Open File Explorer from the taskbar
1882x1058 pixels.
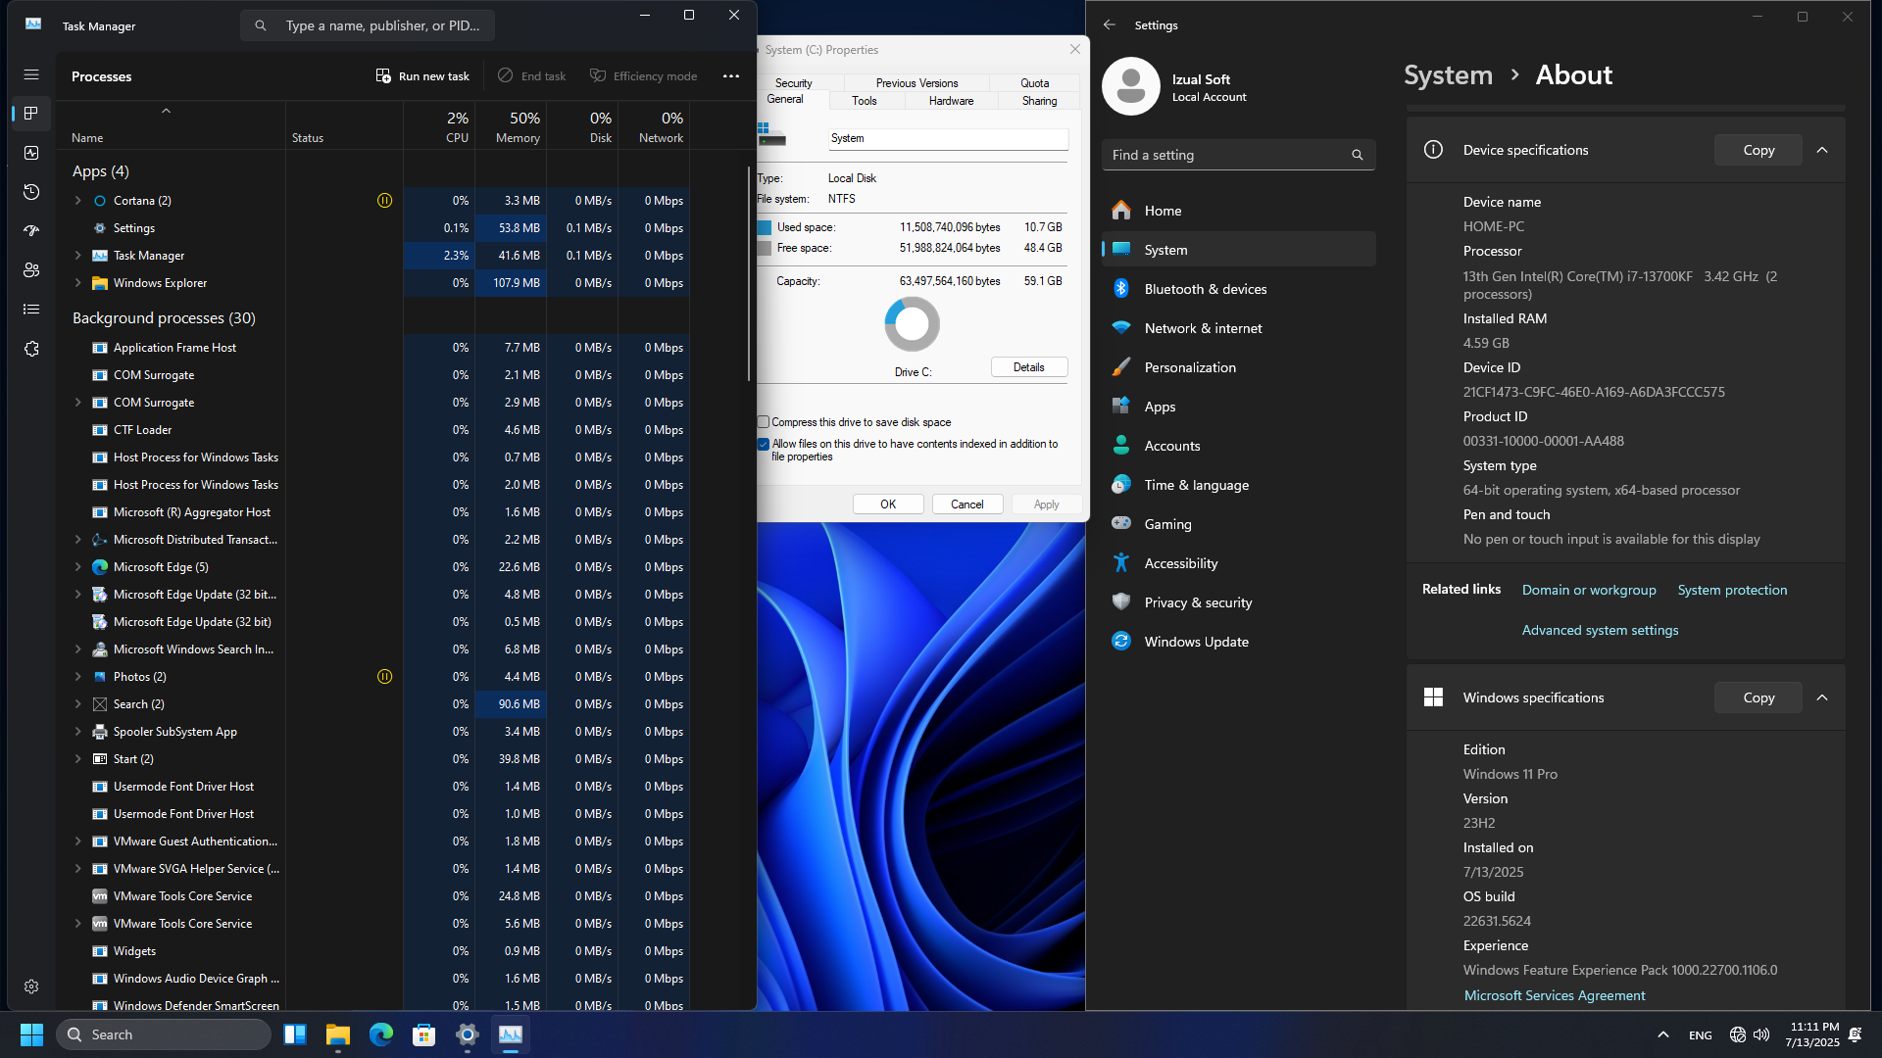click(x=338, y=1034)
